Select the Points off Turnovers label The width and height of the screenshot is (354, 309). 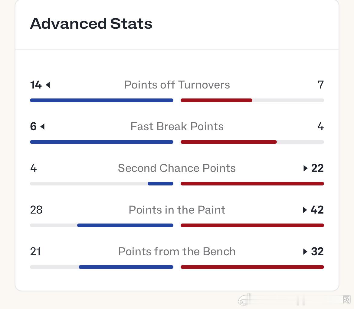pos(177,85)
